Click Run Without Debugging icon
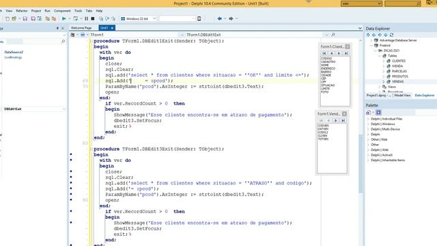Viewport: 437px width, 246px height. 75,18
